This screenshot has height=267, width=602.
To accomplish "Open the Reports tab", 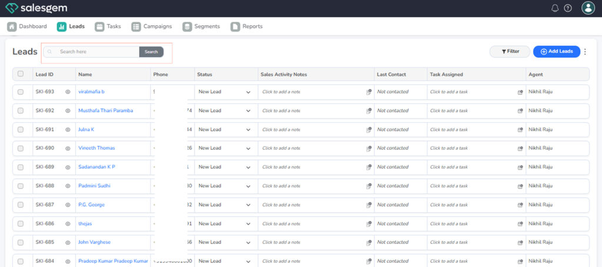I will (247, 26).
